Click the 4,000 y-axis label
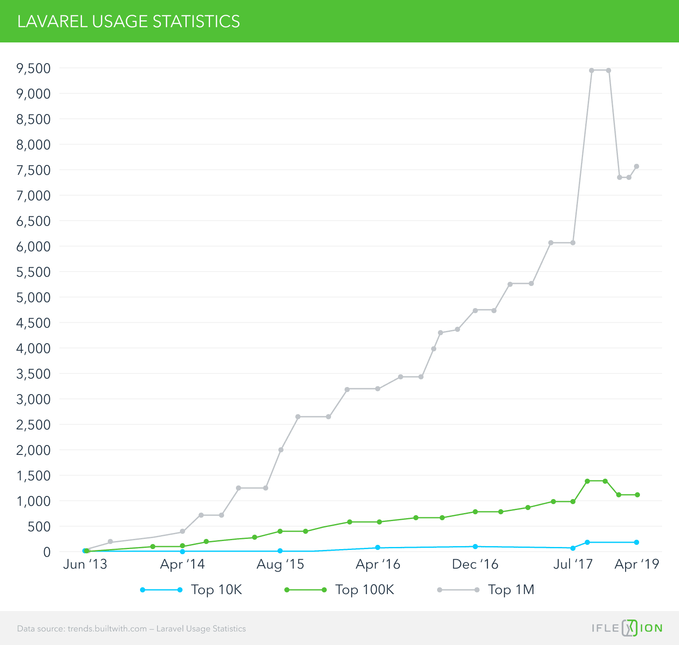Image resolution: width=679 pixels, height=645 pixels. [34, 348]
